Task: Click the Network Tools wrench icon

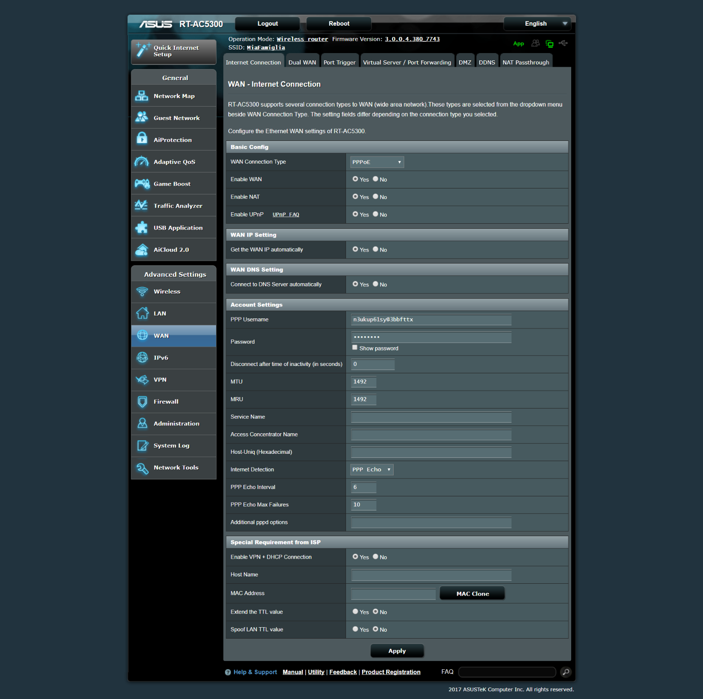Action: 142,468
